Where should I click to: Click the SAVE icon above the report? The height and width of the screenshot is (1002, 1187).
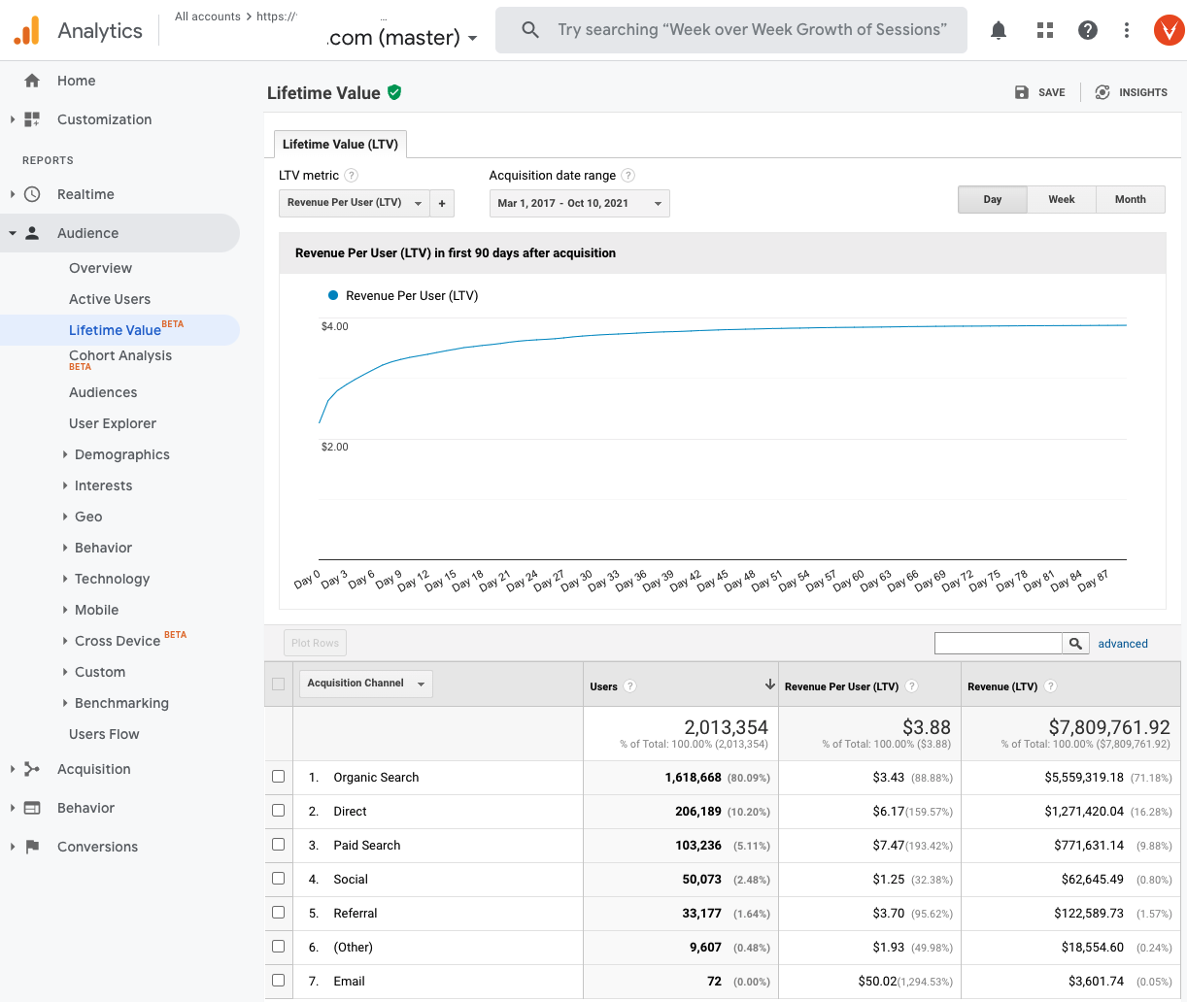[1022, 92]
